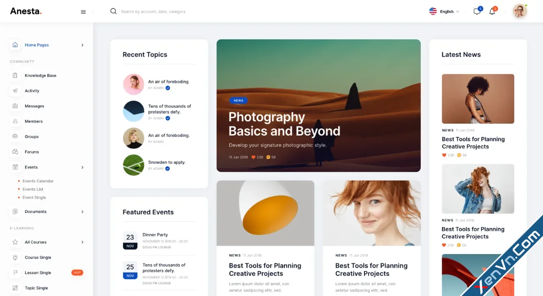Image resolution: width=543 pixels, height=296 pixels.
Task: Open the Members section icon
Action: click(15, 121)
